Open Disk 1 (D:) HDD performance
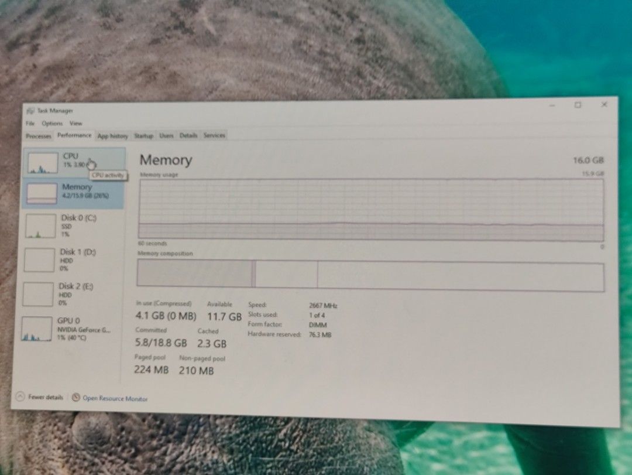 (72, 260)
